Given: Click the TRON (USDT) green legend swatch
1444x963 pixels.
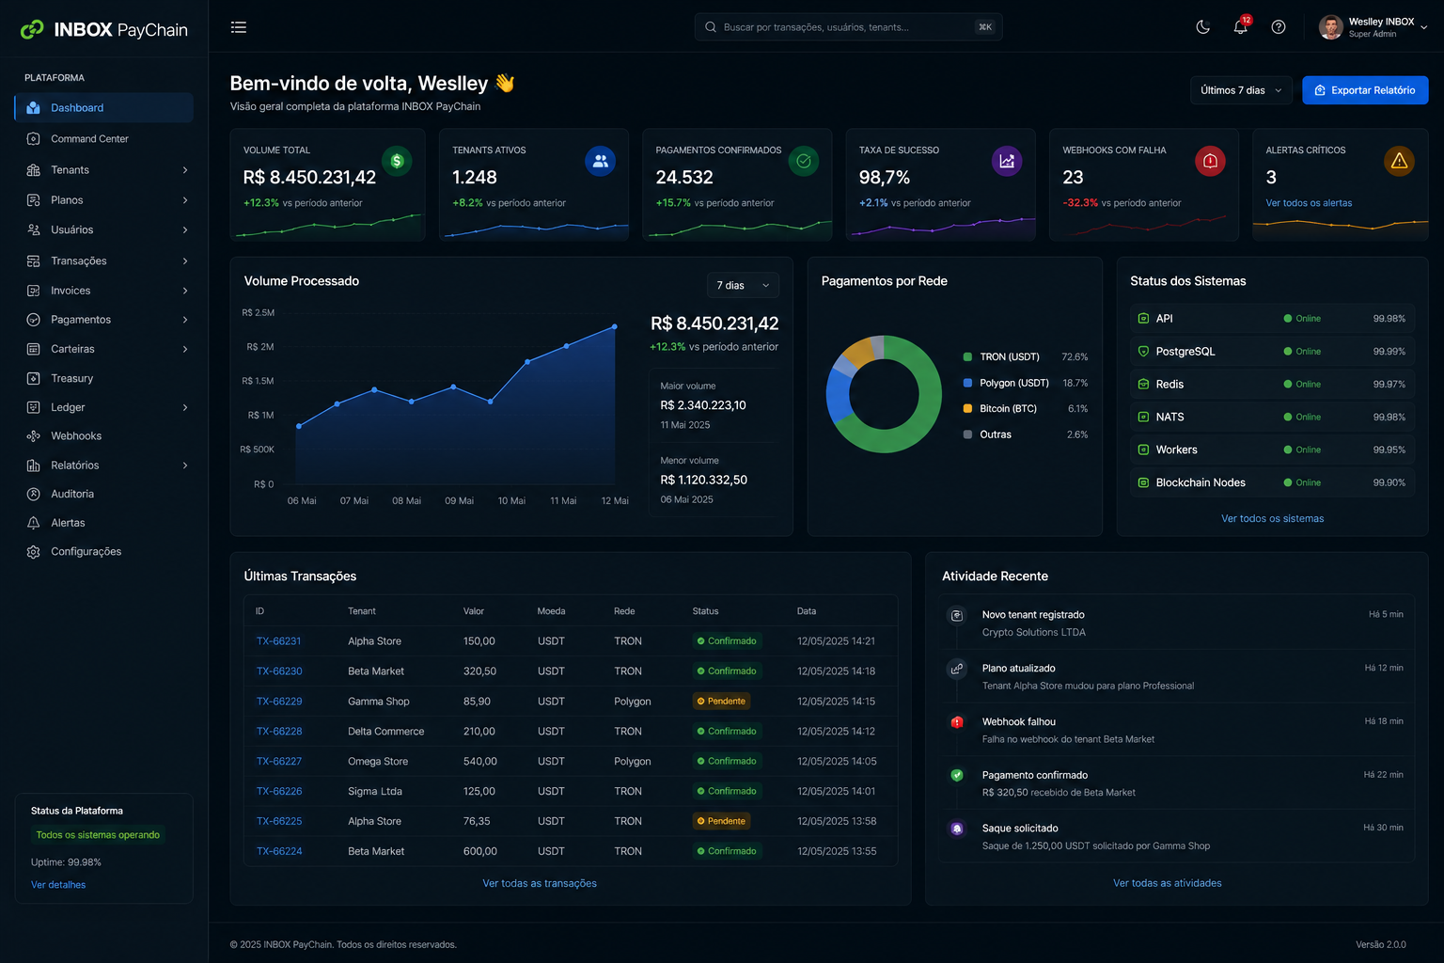Looking at the screenshot, I should [967, 357].
